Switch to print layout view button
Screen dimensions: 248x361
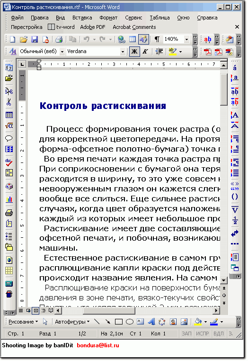coord(36,311)
